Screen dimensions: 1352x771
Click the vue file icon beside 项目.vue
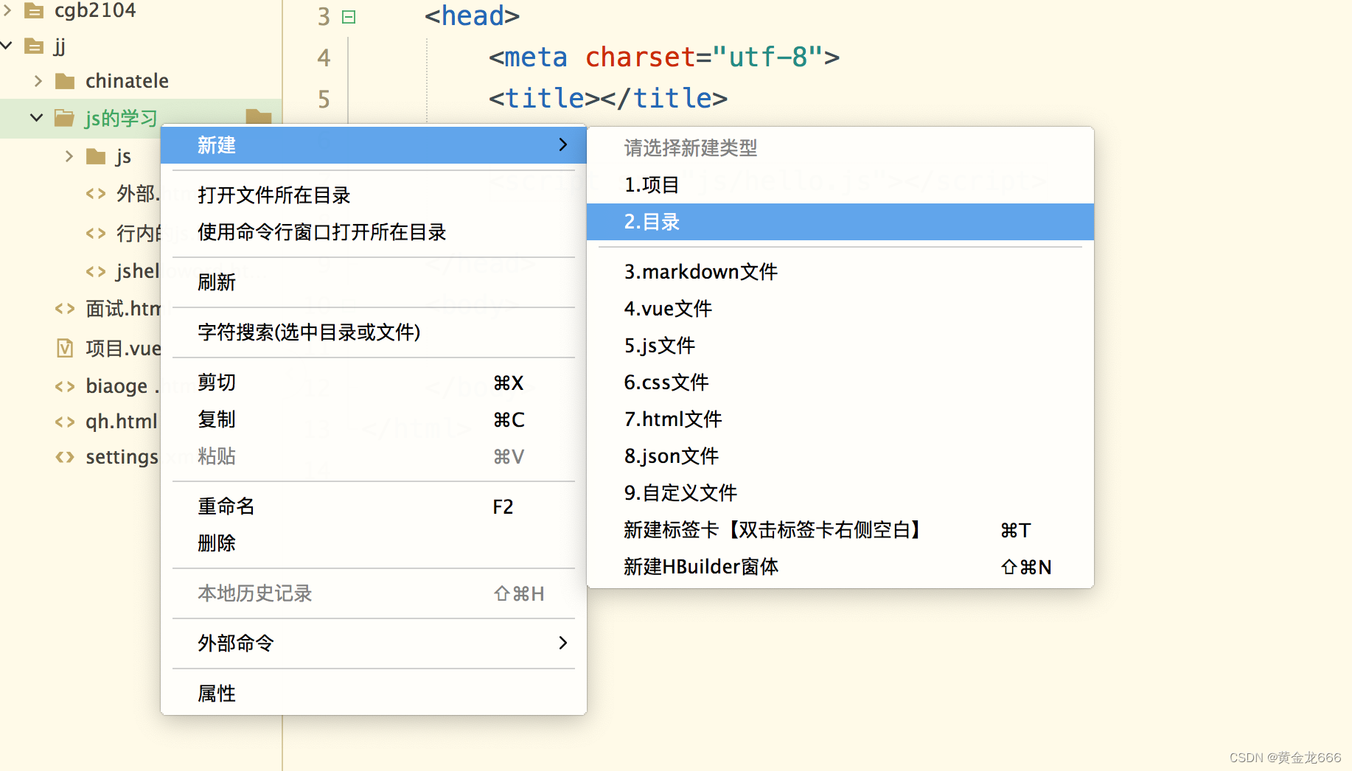coord(65,348)
